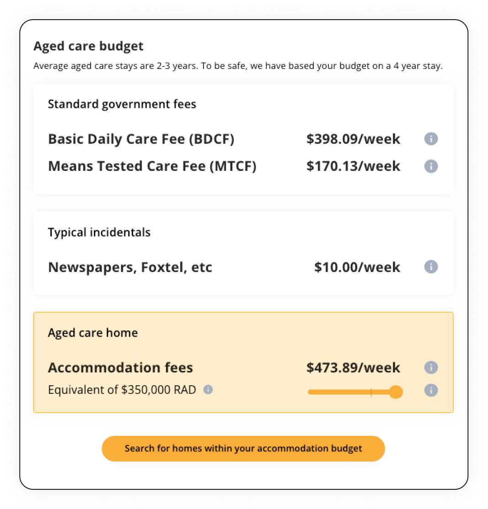Click the $473.89/week accommodation amount

pyautogui.click(x=353, y=367)
